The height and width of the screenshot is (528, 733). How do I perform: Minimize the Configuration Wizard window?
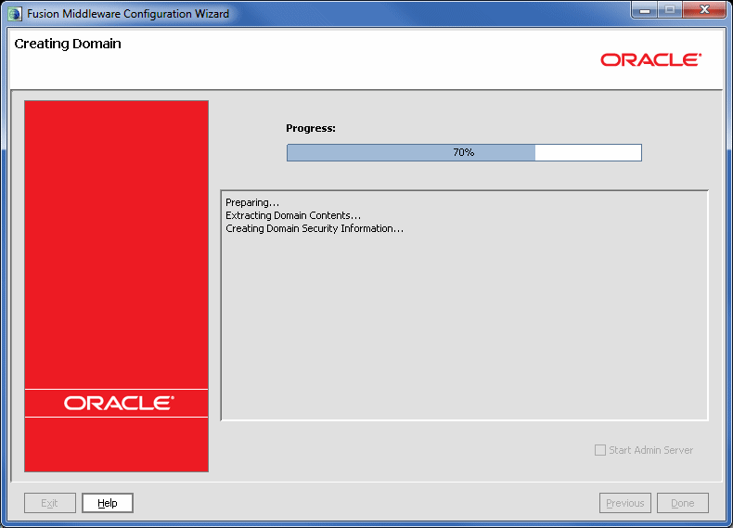645,10
